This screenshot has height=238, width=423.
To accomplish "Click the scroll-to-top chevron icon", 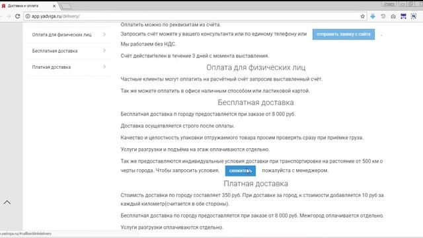I will pos(7,202).
